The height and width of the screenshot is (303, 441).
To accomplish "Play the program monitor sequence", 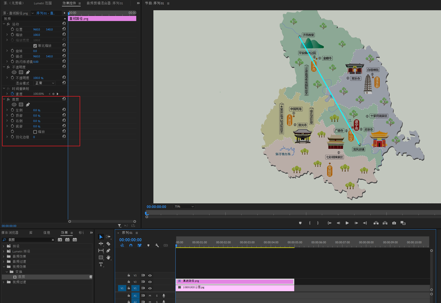I will (347, 223).
